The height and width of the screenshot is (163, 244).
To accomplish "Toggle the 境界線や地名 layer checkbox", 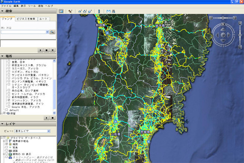I will (x=7, y=141).
